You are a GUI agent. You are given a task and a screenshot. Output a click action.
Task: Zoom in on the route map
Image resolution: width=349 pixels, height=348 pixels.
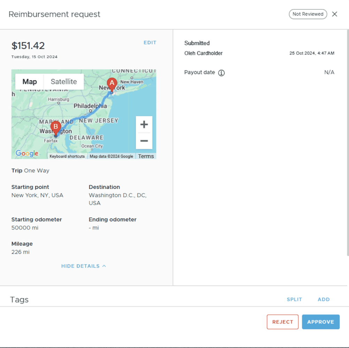pyautogui.click(x=144, y=124)
